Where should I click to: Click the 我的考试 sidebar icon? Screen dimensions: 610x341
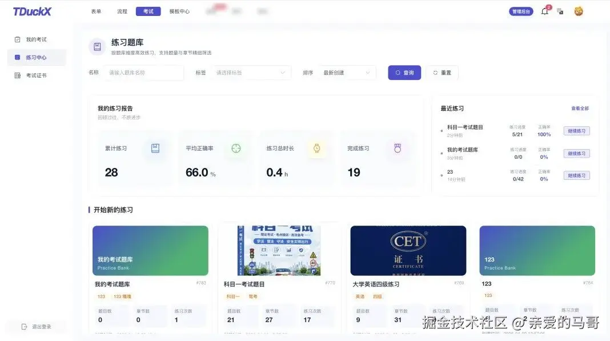[18, 39]
